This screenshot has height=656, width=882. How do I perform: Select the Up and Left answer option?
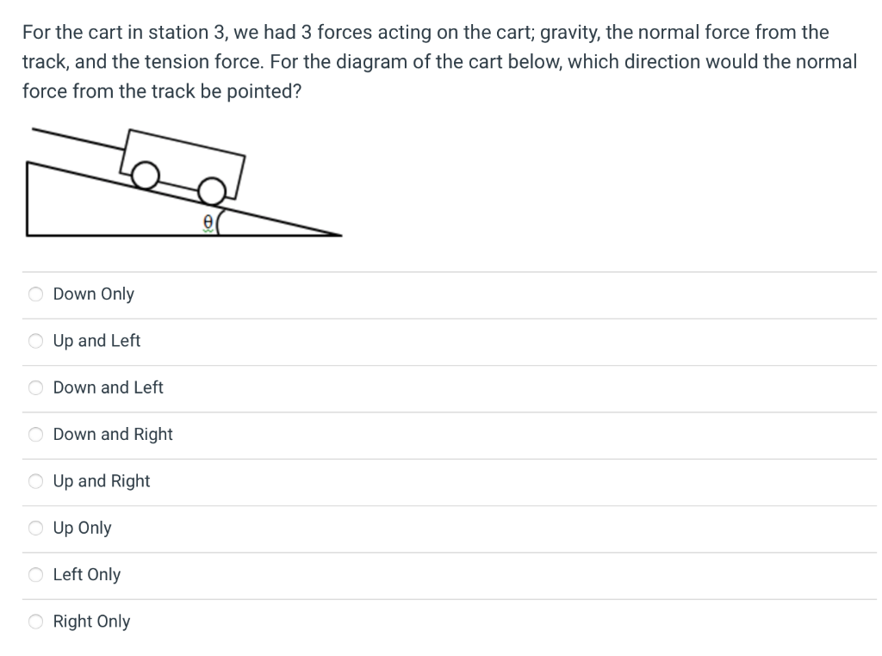pos(35,341)
